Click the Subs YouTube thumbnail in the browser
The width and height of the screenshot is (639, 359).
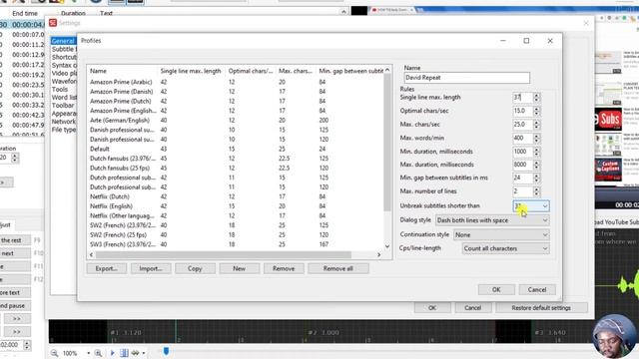point(608,119)
